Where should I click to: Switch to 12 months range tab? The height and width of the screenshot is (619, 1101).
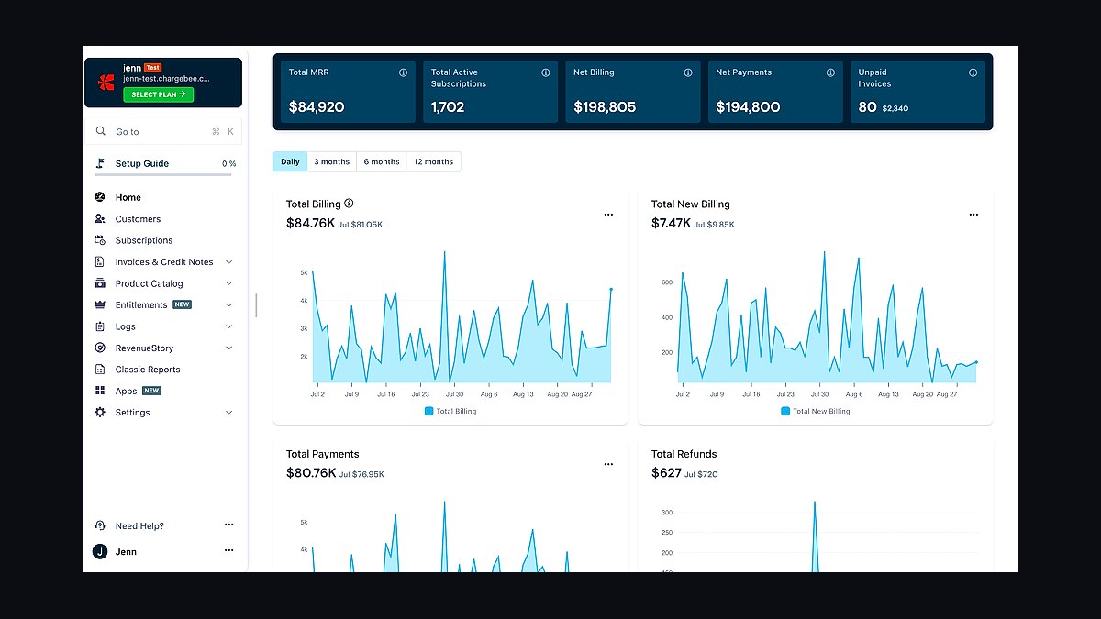(x=433, y=161)
